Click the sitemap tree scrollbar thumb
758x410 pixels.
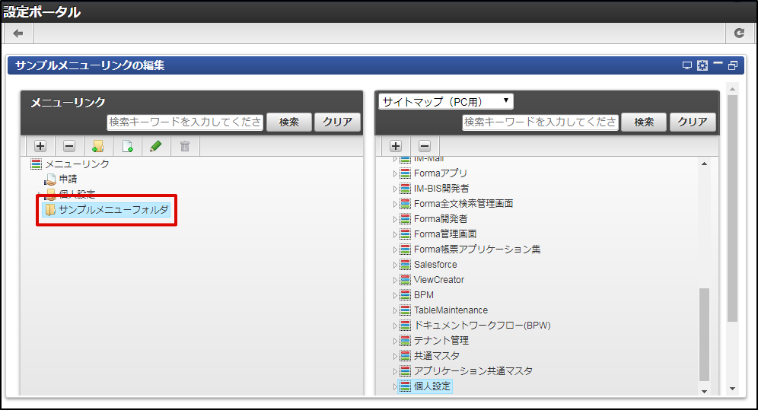pos(704,335)
